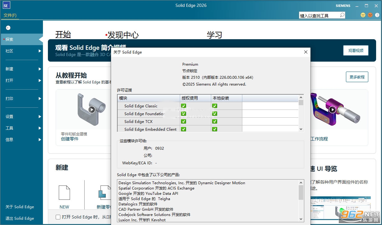
Task: Switch to the 开始 tab
Action: tap(63, 35)
